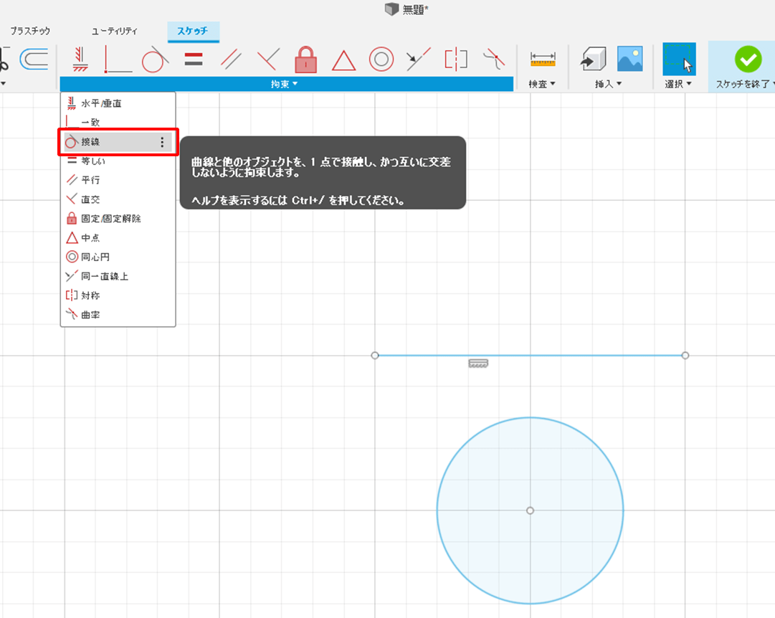The image size is (775, 618).
Task: Click the Parallel constraint toolbar icon
Action: (231, 60)
